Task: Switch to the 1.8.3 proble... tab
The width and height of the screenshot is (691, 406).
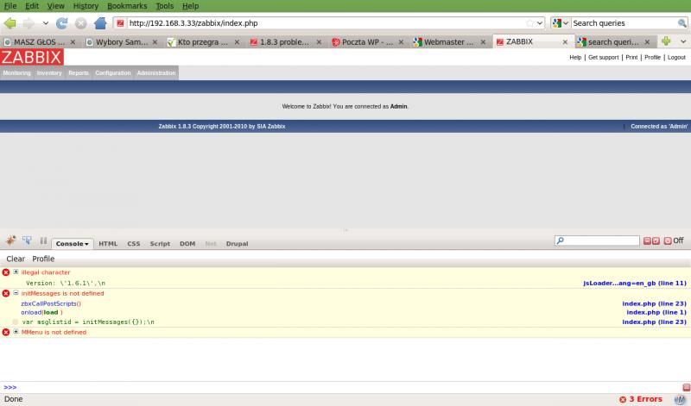Action: 284,41
